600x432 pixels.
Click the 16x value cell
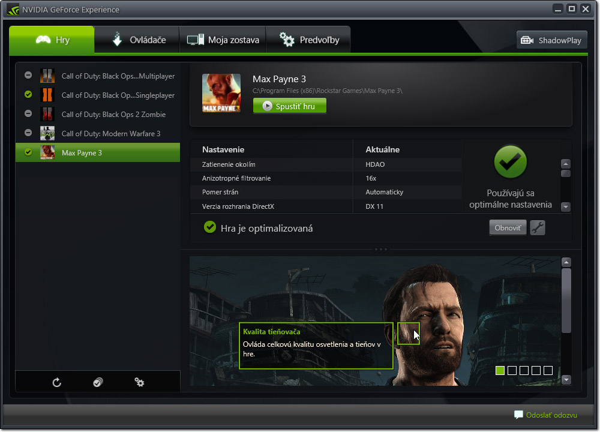[x=371, y=178]
